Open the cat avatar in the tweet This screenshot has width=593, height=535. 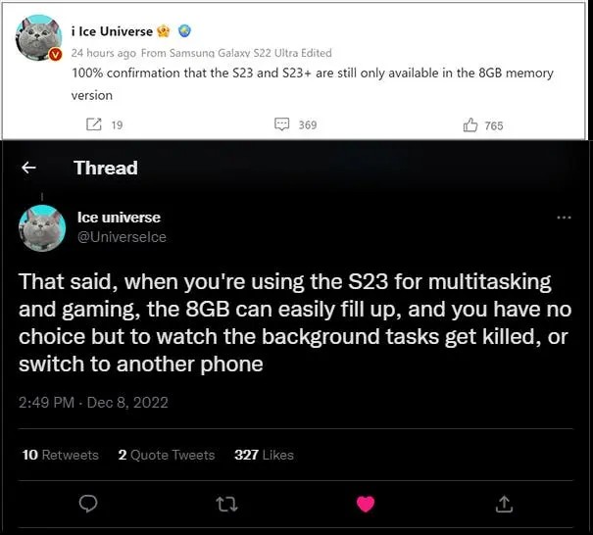tap(41, 227)
